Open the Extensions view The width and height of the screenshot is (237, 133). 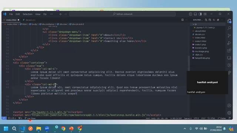click(x=229, y=50)
